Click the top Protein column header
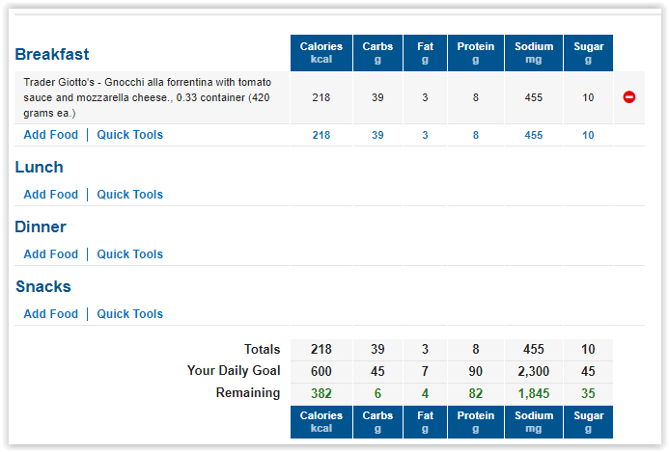 tap(476, 53)
